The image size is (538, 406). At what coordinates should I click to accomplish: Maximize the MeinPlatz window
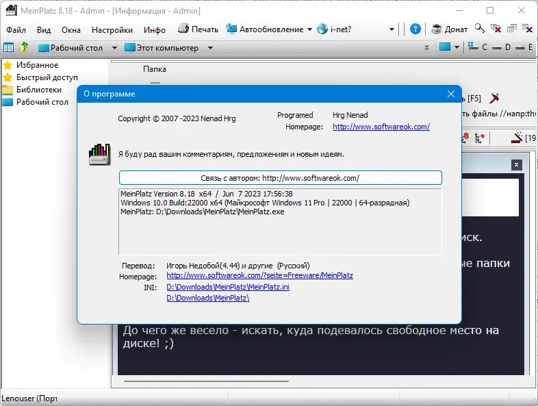coord(490,11)
